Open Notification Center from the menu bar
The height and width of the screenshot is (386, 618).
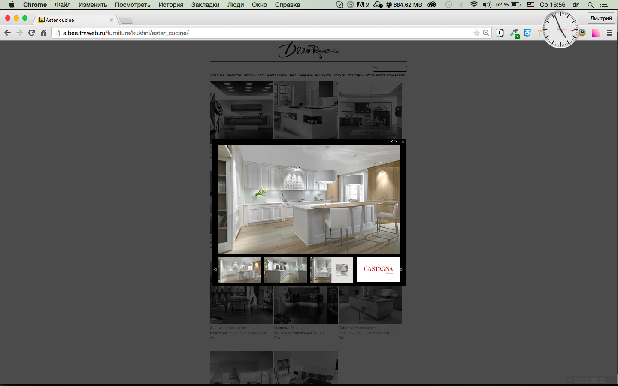[x=604, y=5]
